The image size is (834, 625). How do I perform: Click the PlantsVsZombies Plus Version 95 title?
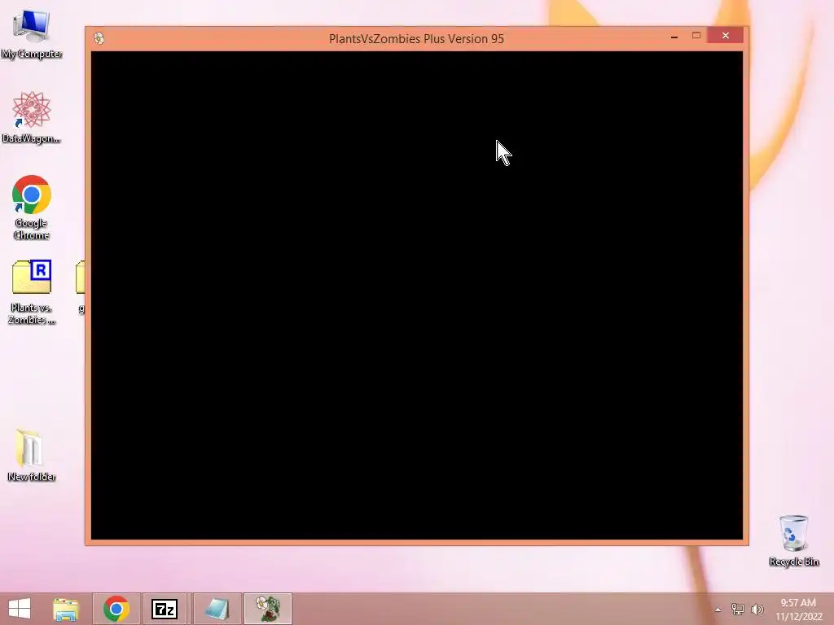pos(416,39)
